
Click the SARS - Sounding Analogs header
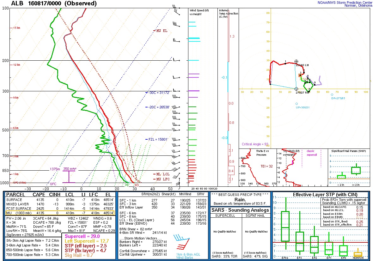click(x=241, y=210)
